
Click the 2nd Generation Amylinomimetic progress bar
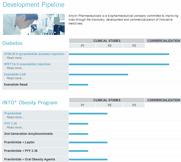point(79,134)
